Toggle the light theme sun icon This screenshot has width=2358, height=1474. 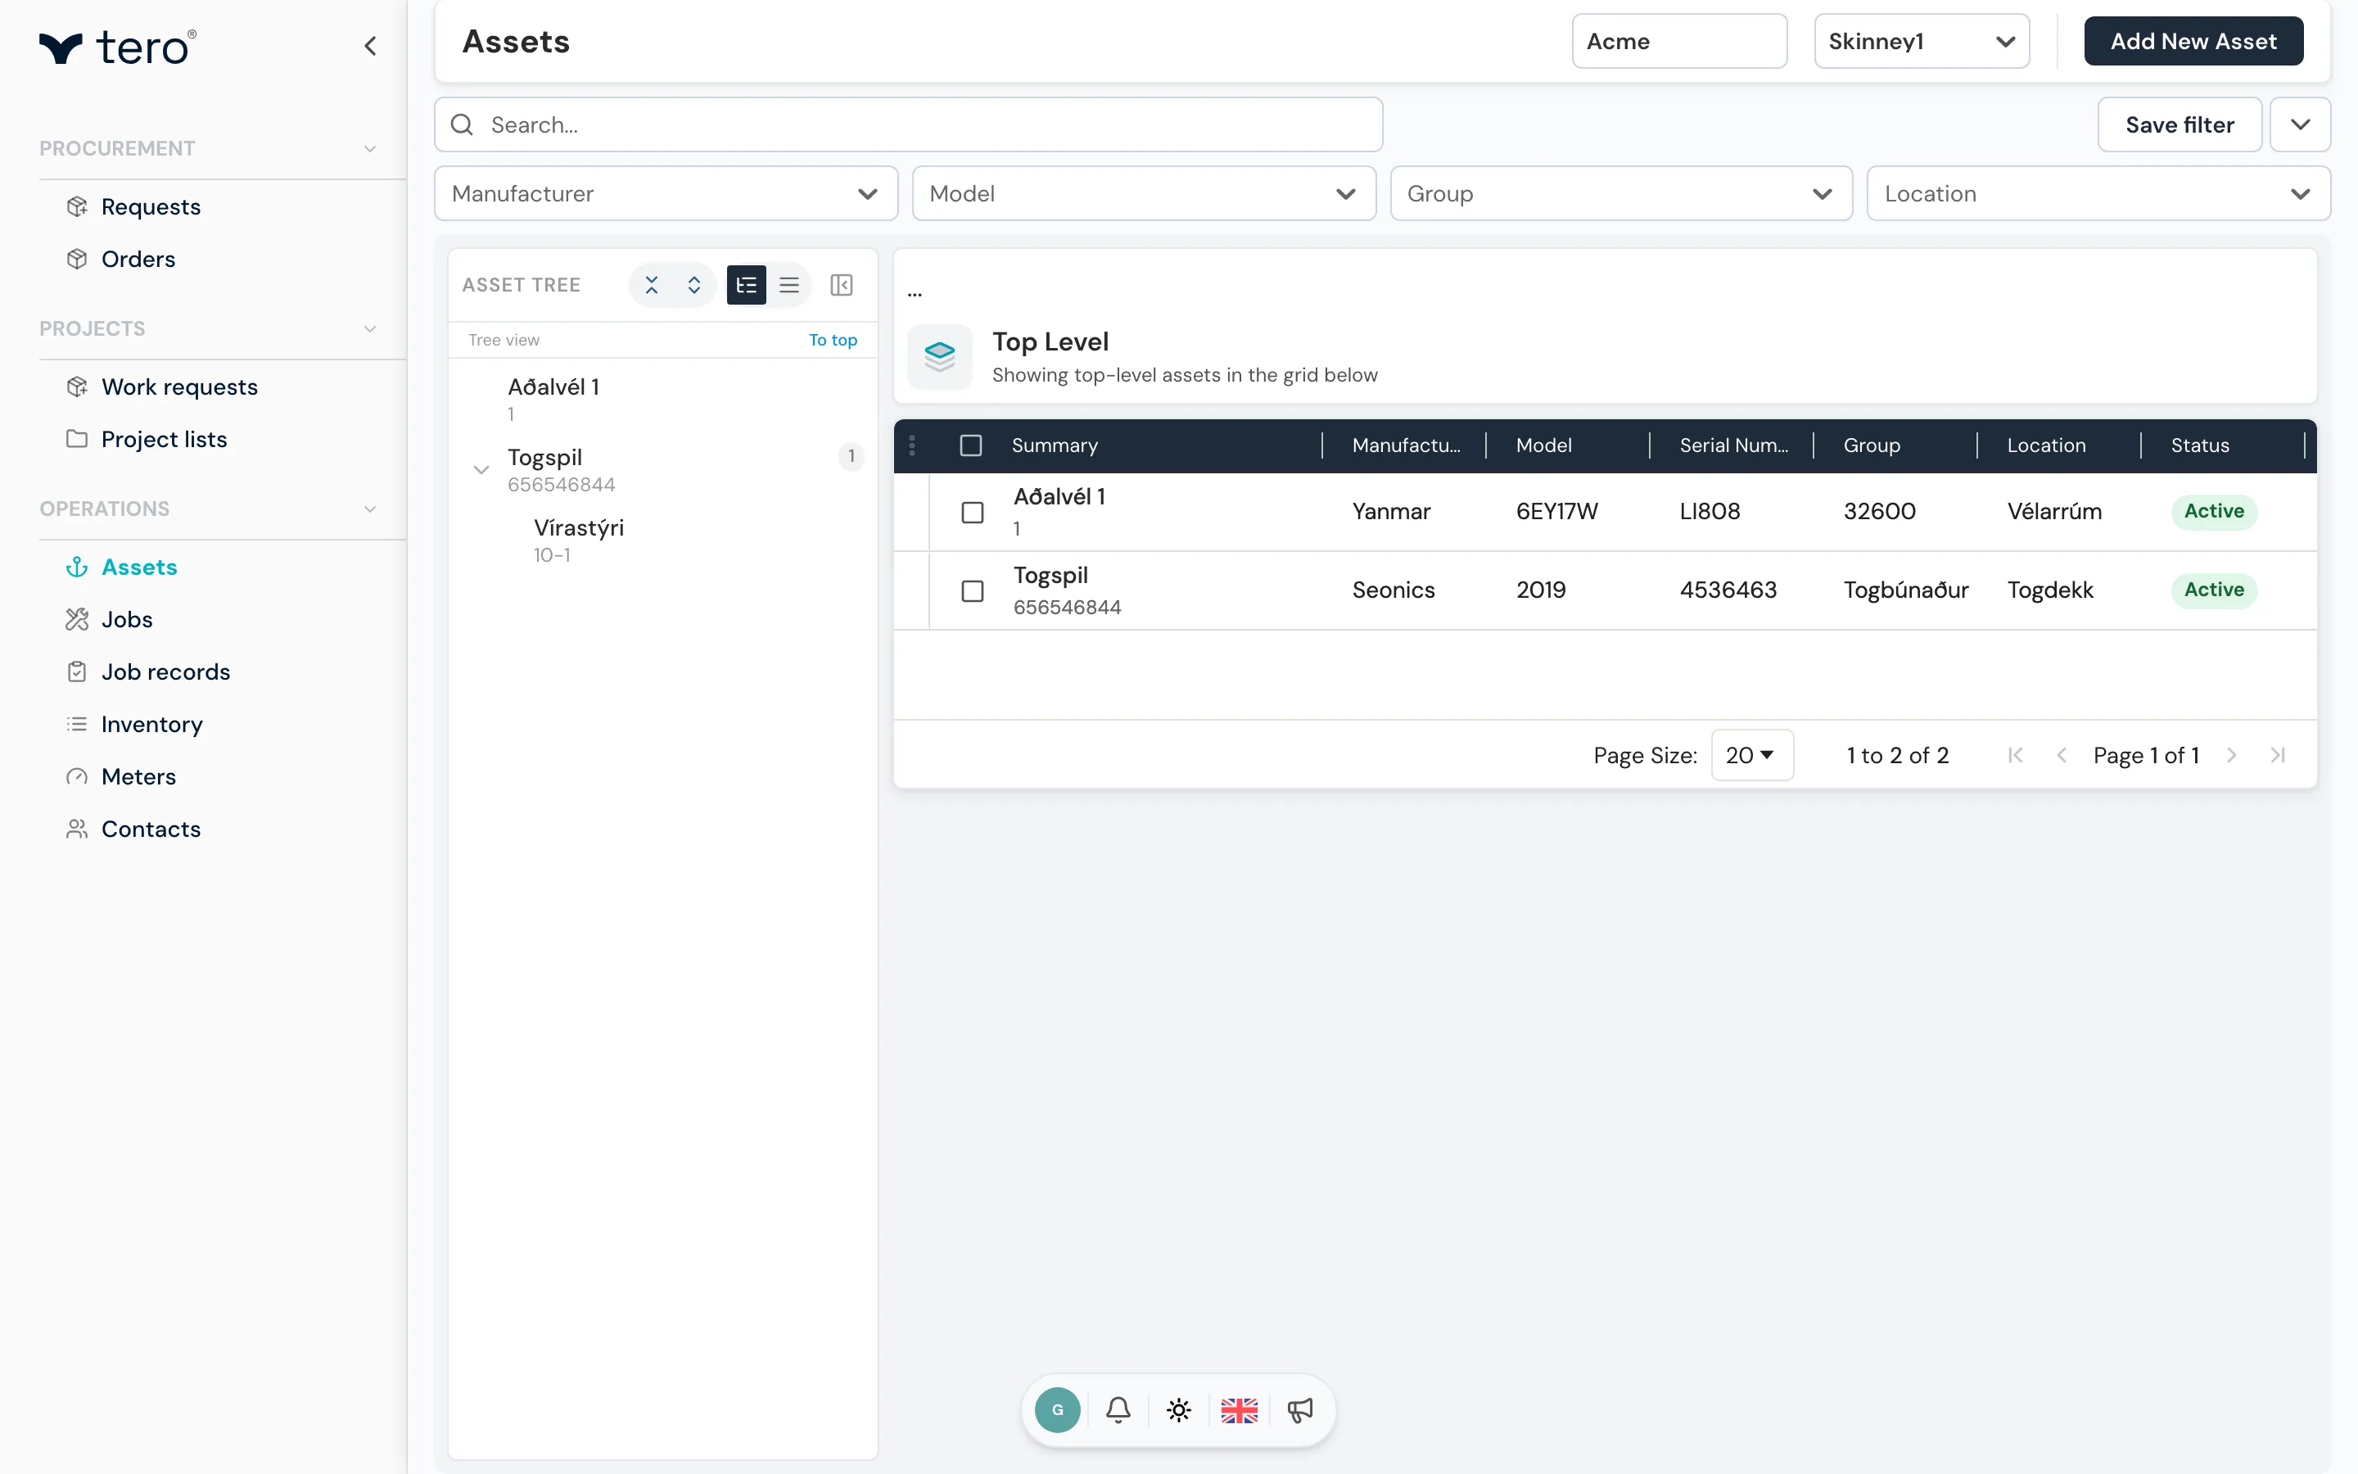pyautogui.click(x=1179, y=1409)
